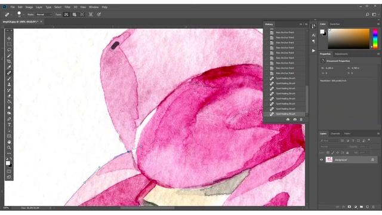Add layer mask in Layers panel
Image resolution: width=382 pixels, height=215 pixels.
click(x=349, y=207)
